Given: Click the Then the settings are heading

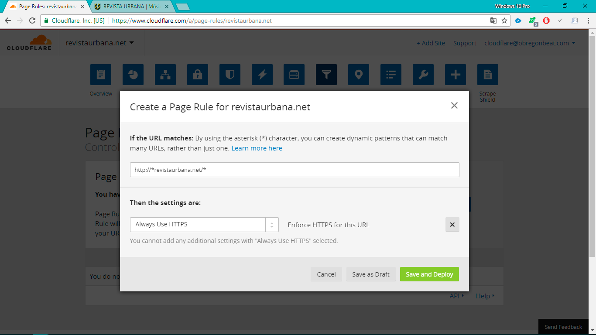Looking at the screenshot, I should coord(165,203).
